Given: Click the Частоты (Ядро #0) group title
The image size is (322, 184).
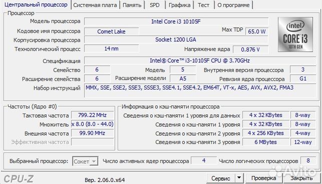Looking at the screenshot, I should point(32,106).
